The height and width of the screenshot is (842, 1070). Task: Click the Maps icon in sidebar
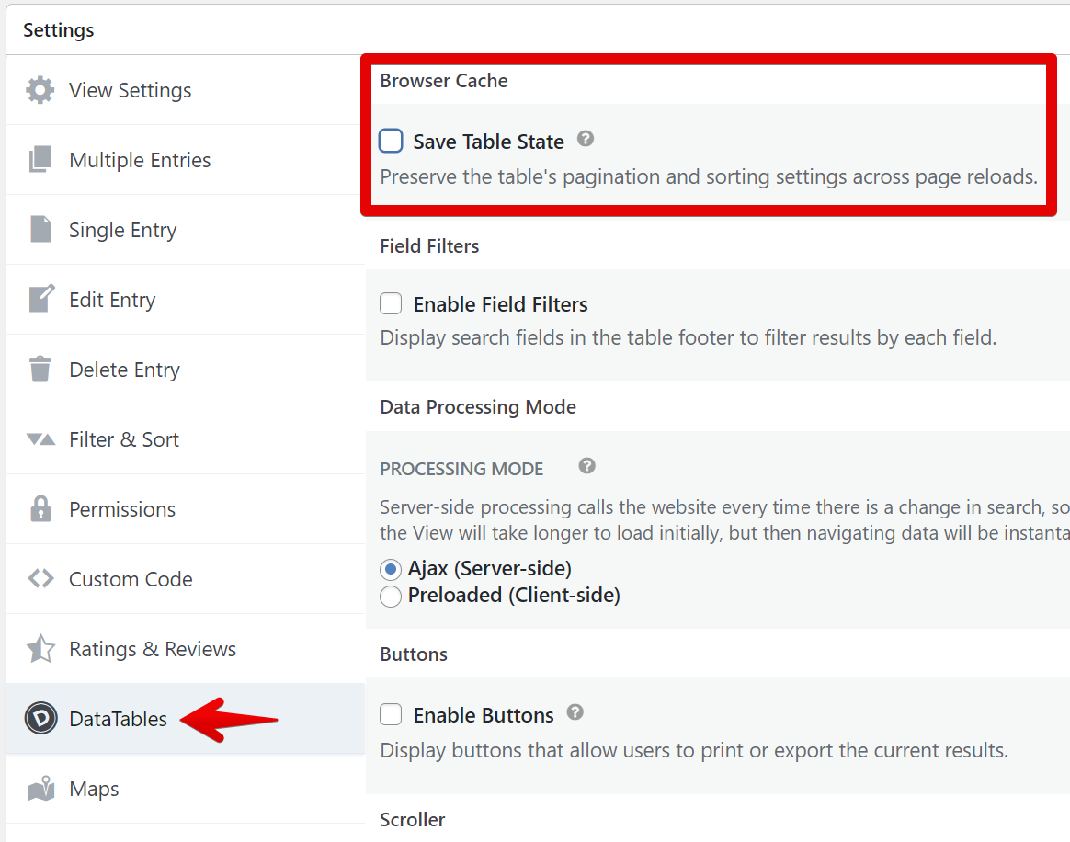pyautogui.click(x=40, y=789)
